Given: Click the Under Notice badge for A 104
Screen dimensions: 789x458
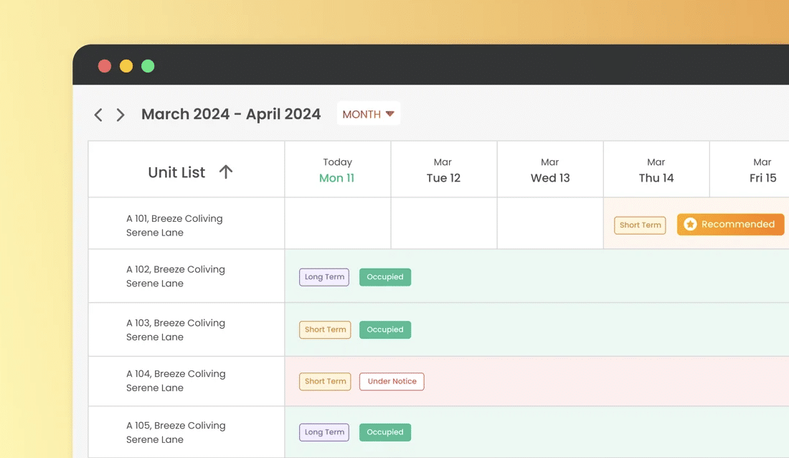Looking at the screenshot, I should pyautogui.click(x=392, y=381).
